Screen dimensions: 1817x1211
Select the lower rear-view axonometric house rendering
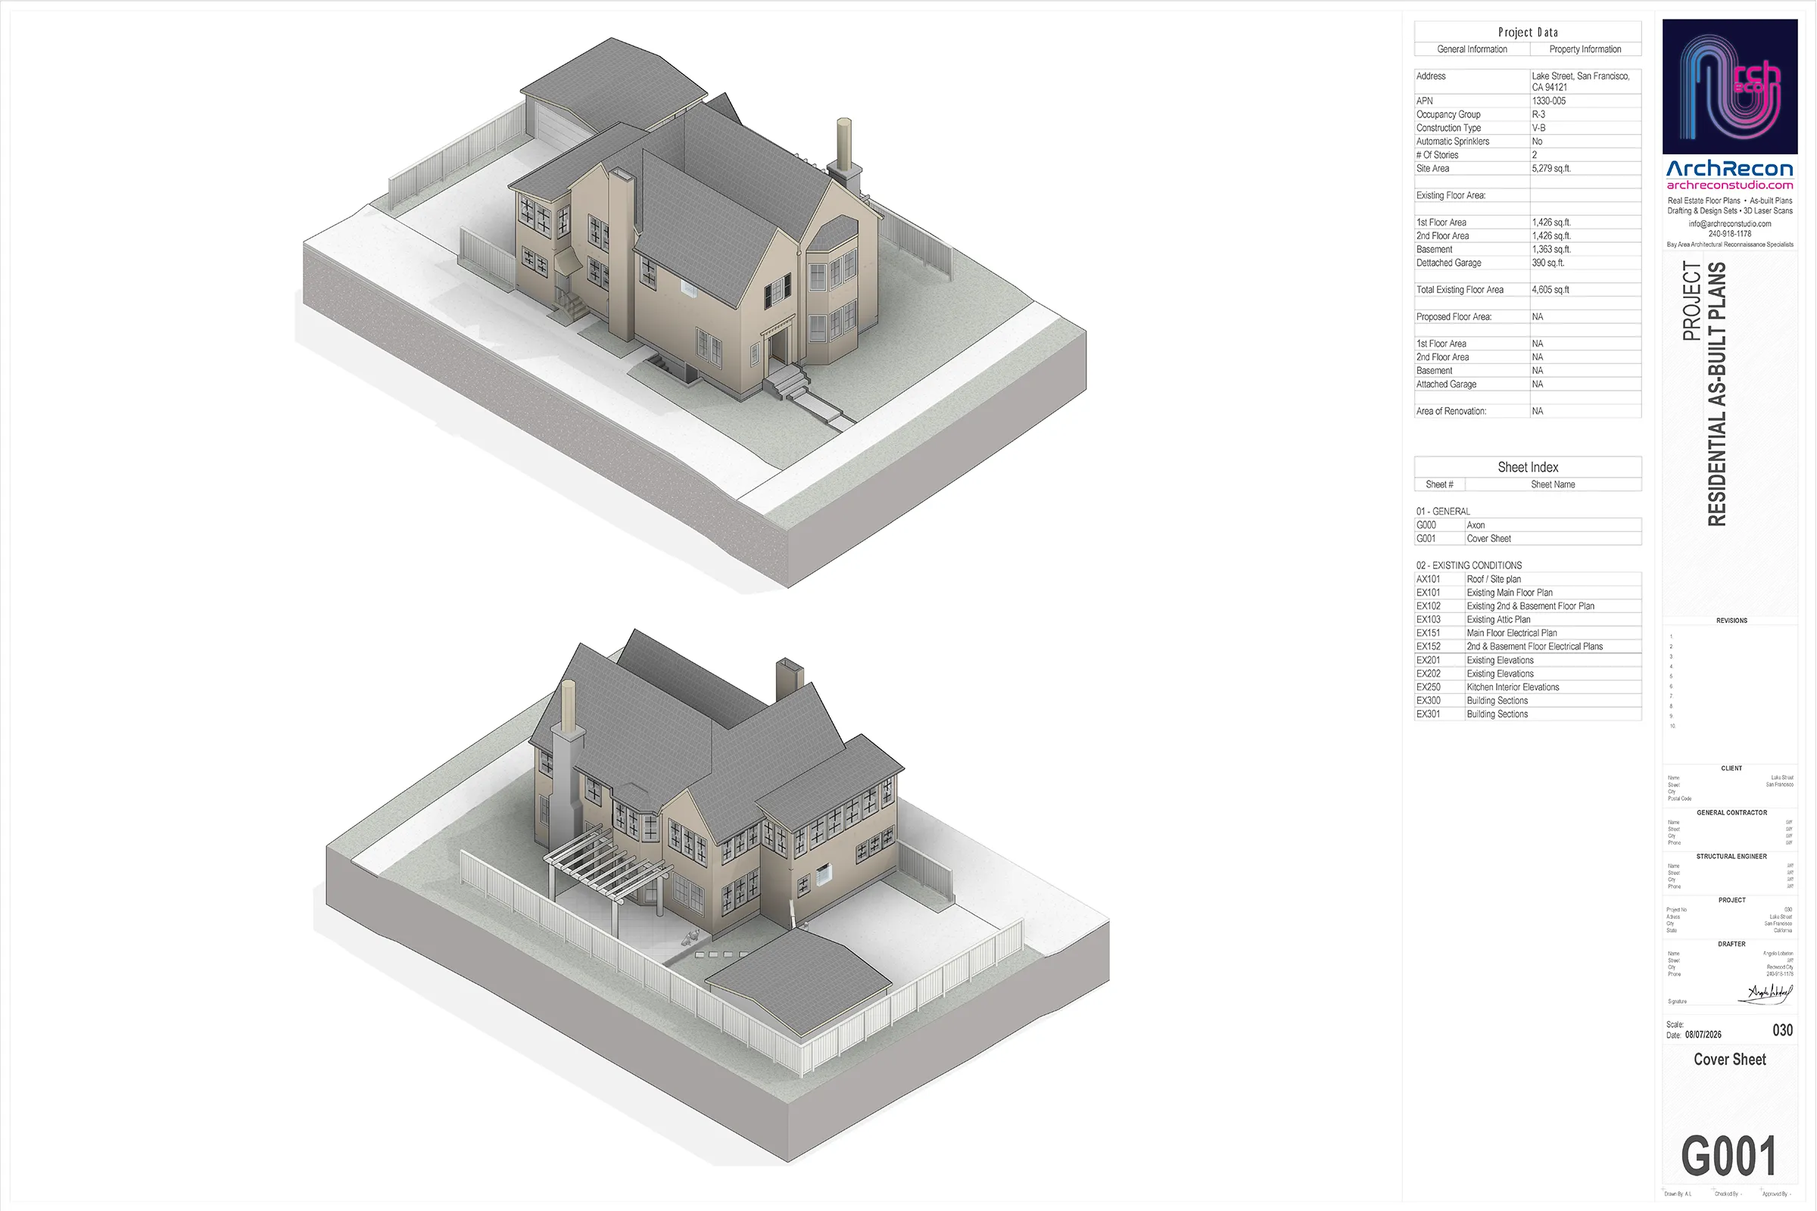[x=712, y=896]
